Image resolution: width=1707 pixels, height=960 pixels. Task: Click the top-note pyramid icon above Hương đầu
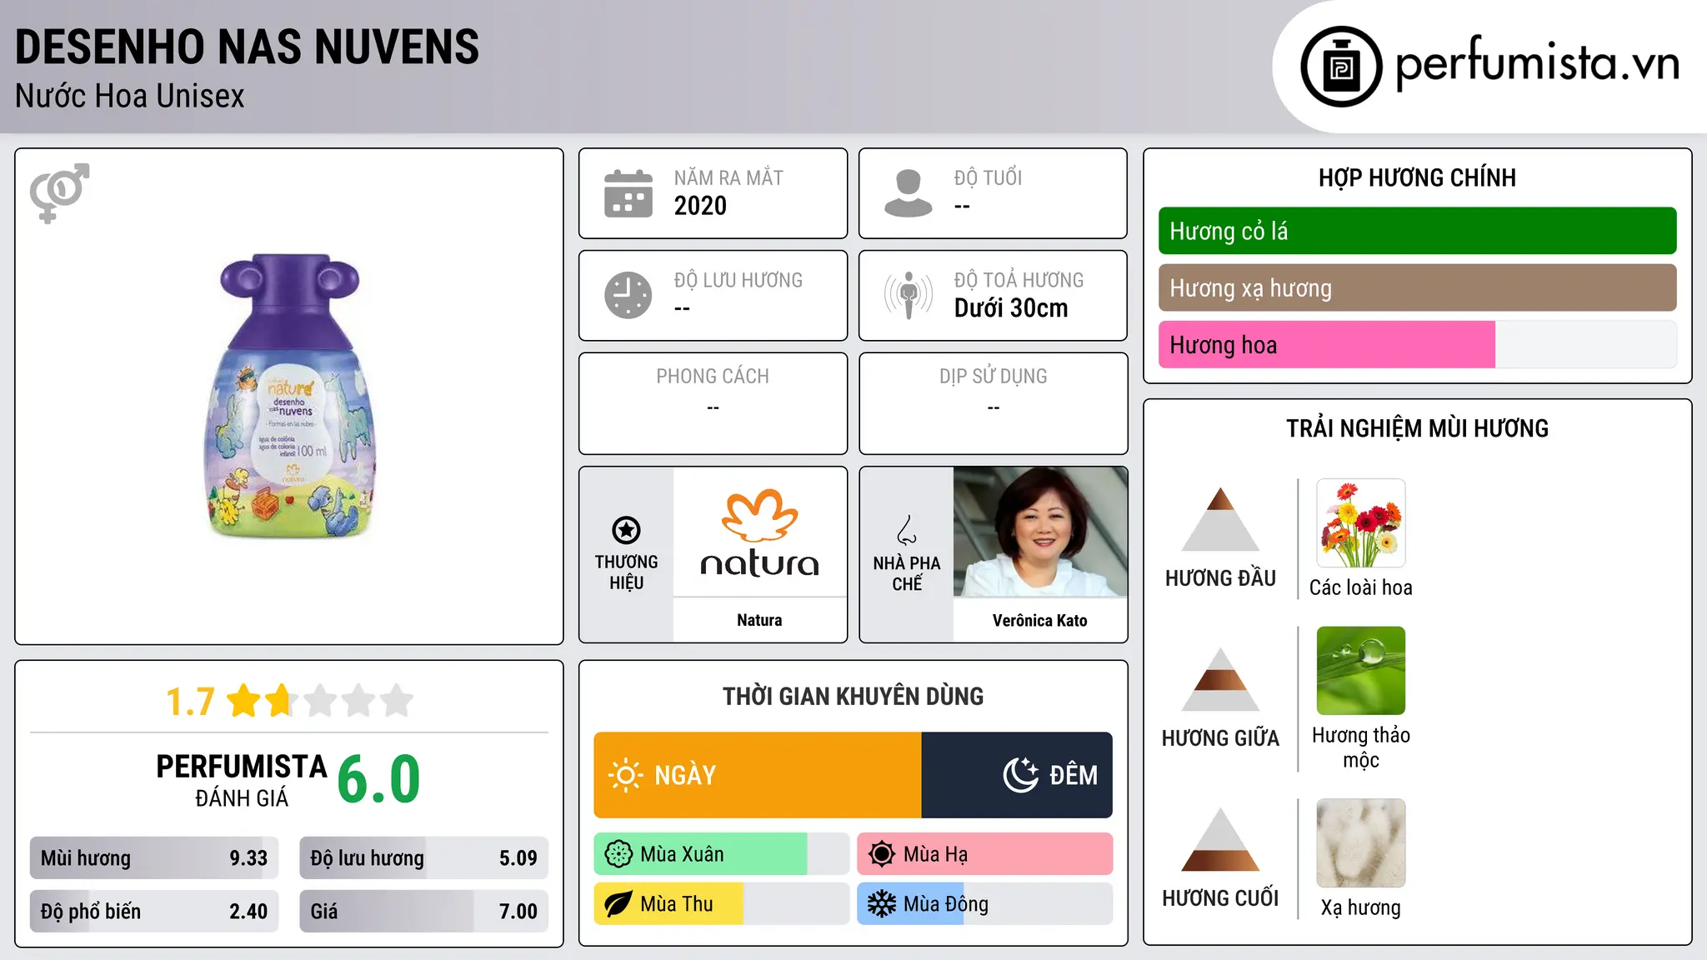tap(1220, 519)
